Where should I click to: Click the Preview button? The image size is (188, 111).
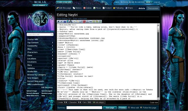[122, 108]
